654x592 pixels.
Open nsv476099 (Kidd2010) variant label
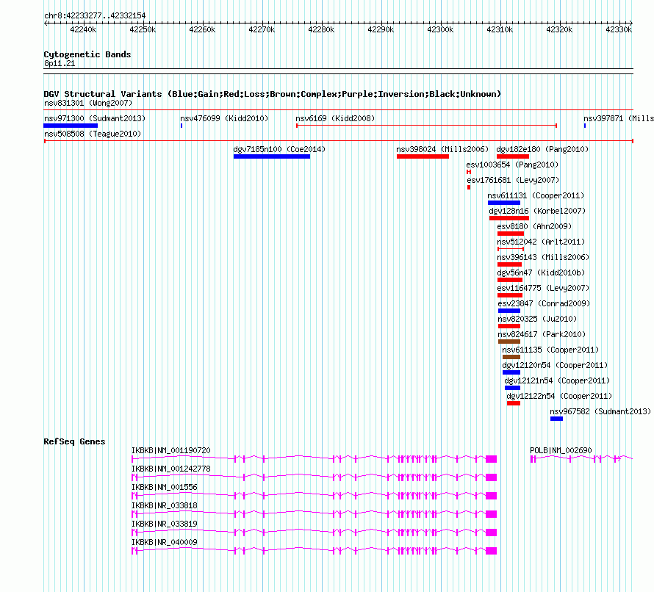[224, 118]
